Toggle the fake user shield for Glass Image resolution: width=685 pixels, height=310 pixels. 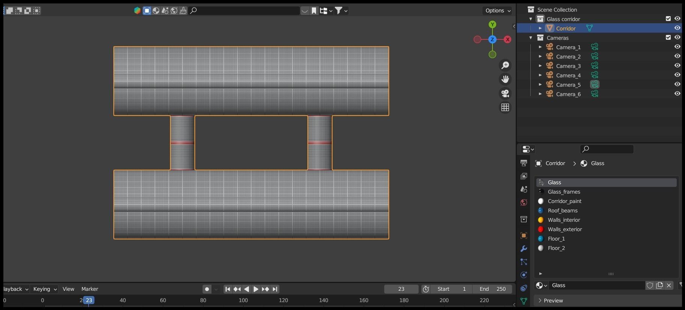pyautogui.click(x=650, y=286)
